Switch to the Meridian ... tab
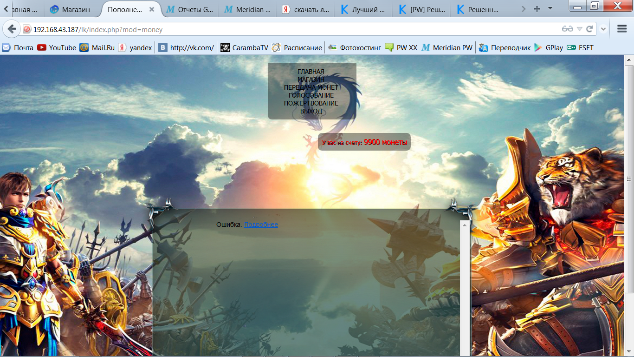Screen dimensions: 634x357 pyautogui.click(x=248, y=9)
